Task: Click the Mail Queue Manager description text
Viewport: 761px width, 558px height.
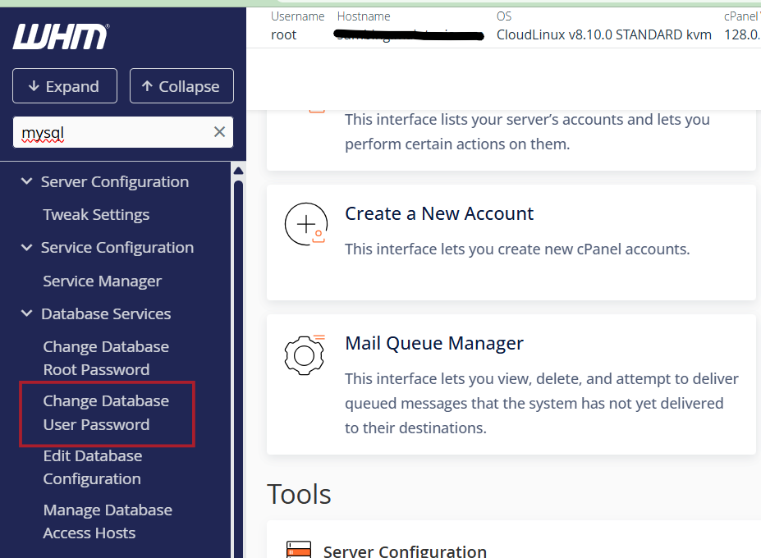Action: click(542, 403)
